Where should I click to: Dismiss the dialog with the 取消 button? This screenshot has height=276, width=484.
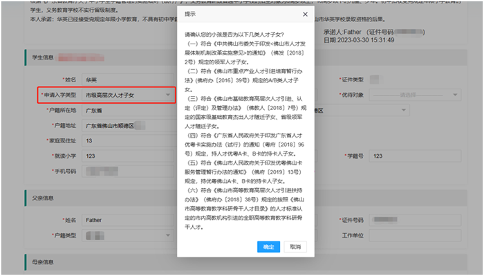tap(295, 247)
